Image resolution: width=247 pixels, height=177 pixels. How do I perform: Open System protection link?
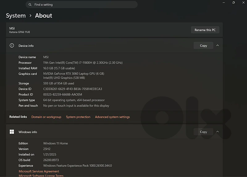78,117
